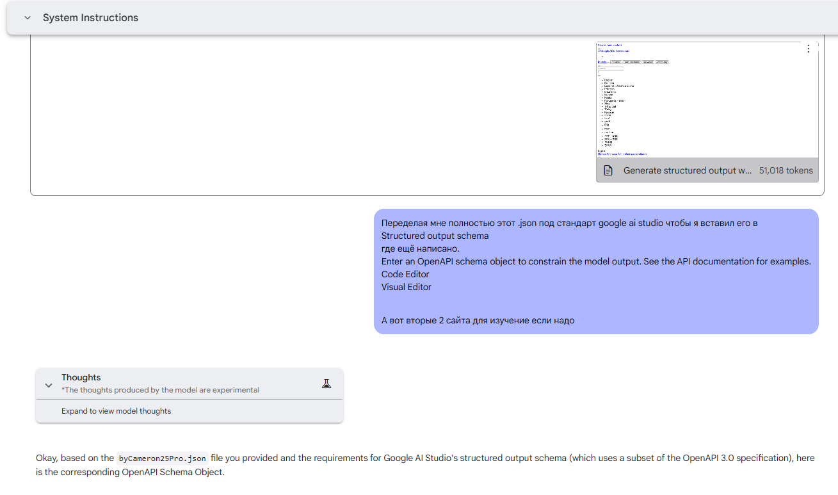838x495 pixels.
Task: Click the 'А вот вторые 2 сайта' line
Action: (478, 320)
